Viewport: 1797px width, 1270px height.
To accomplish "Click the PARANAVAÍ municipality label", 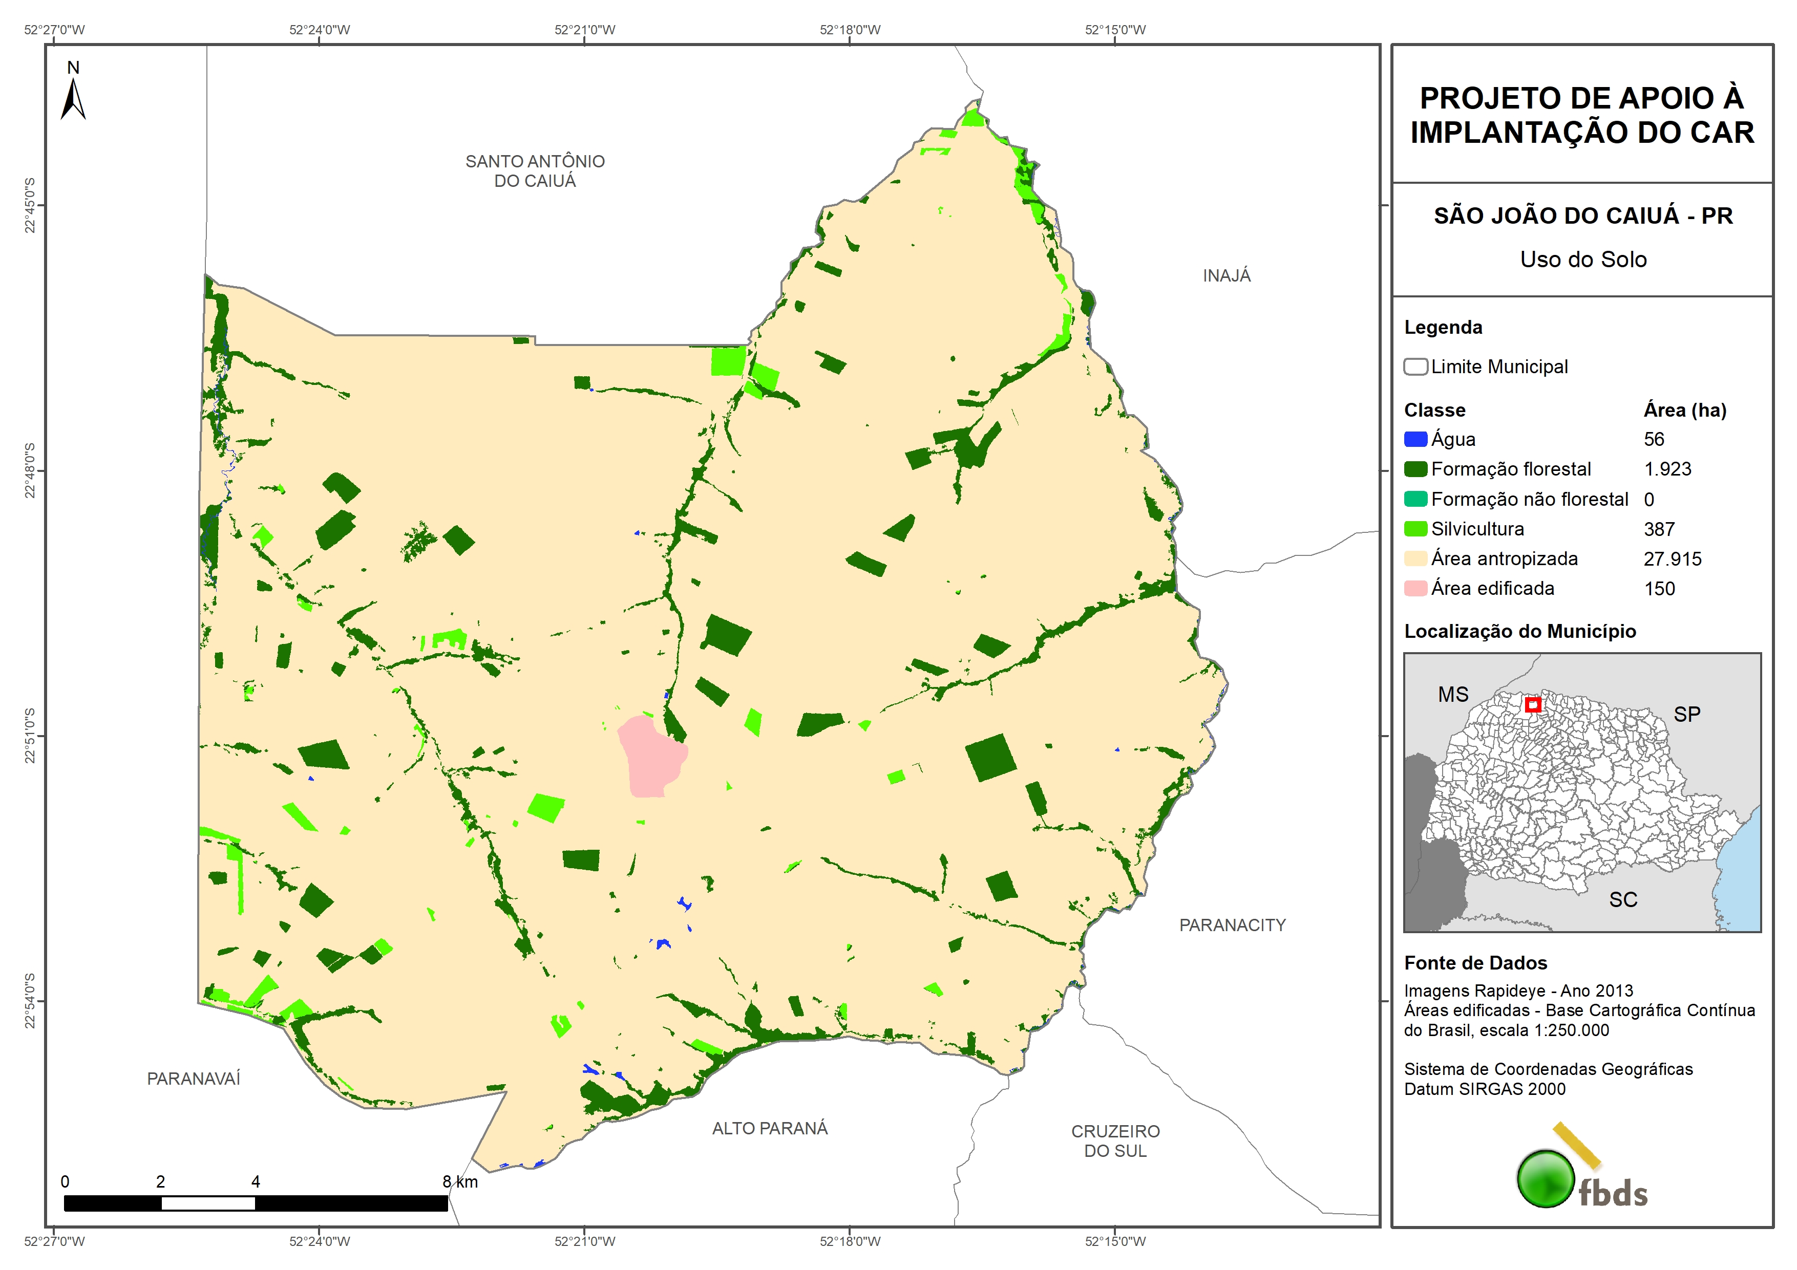I will coord(193,1078).
